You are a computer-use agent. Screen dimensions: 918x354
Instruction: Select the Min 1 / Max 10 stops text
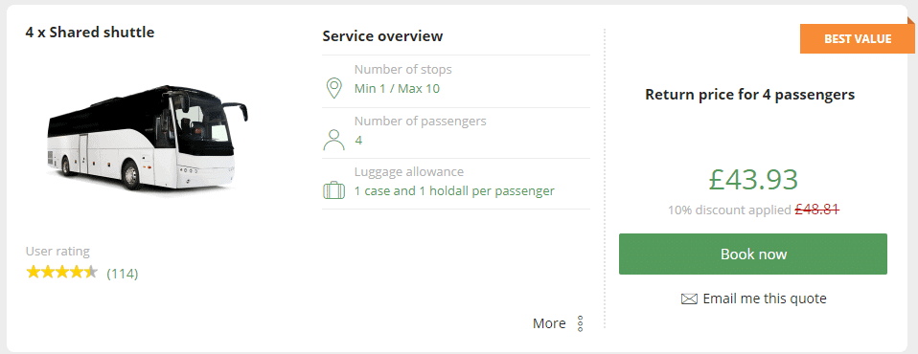(x=397, y=89)
